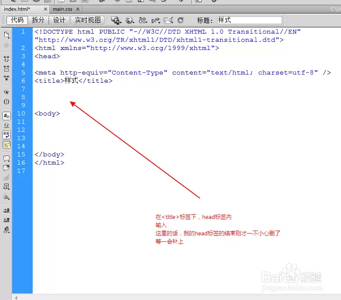341x300 pixels.
Task: Open the Apply Comment dropdown
Action: click(6, 159)
